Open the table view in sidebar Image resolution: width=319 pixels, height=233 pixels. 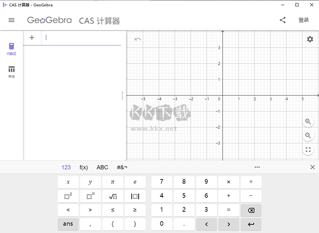11,72
